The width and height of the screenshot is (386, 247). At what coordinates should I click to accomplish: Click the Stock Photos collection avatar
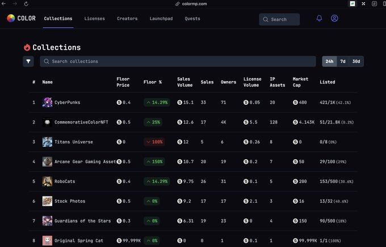pos(47,201)
